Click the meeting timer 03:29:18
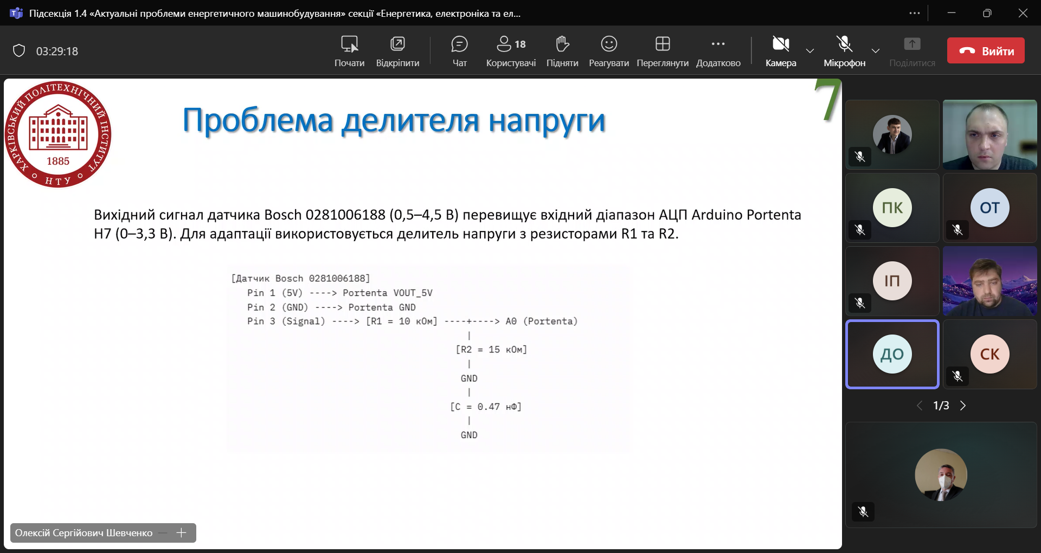1041x553 pixels. pos(57,51)
